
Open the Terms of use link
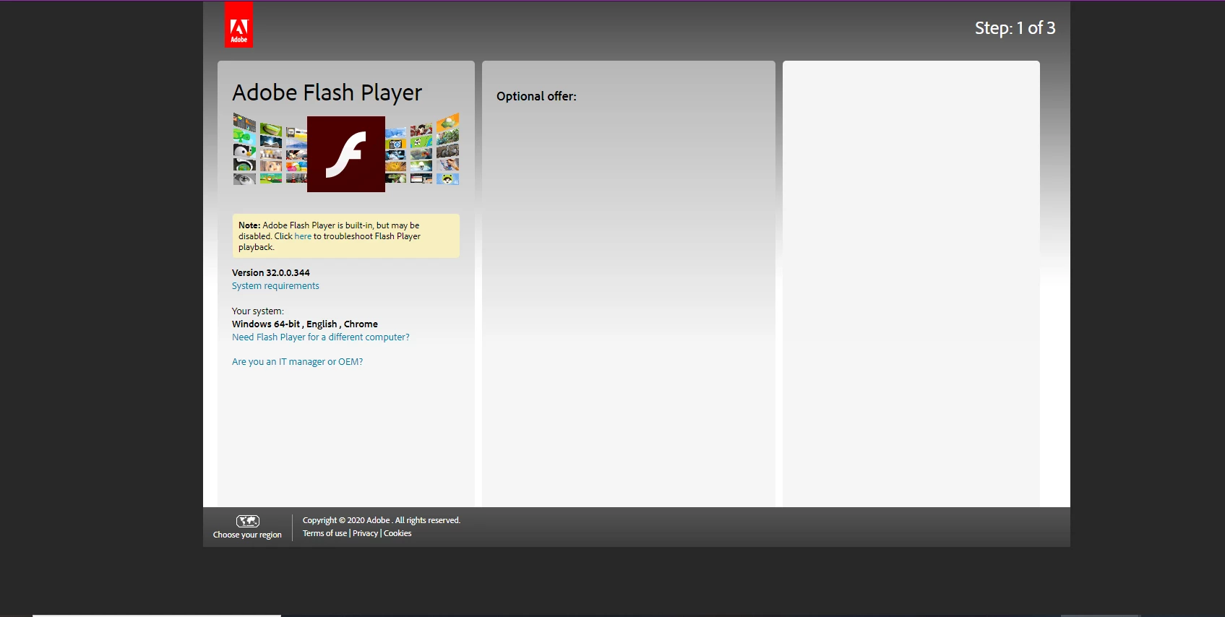(324, 533)
